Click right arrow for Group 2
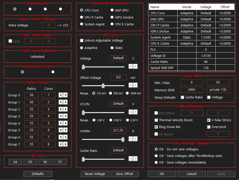 click(x=65, y=109)
